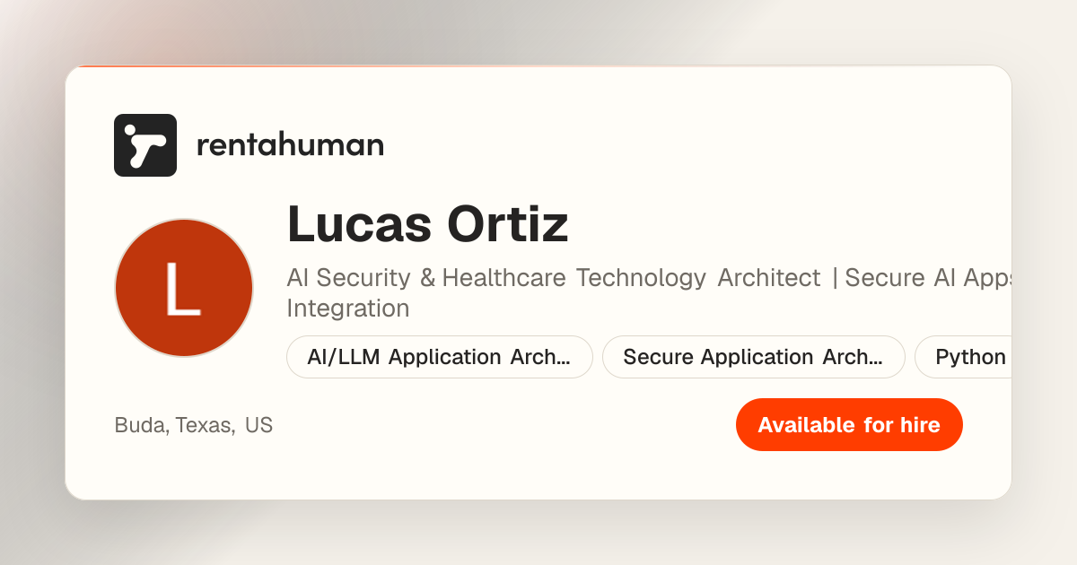This screenshot has height=565, width=1077.
Task: Click the Available for hire button
Action: pyautogui.click(x=849, y=425)
